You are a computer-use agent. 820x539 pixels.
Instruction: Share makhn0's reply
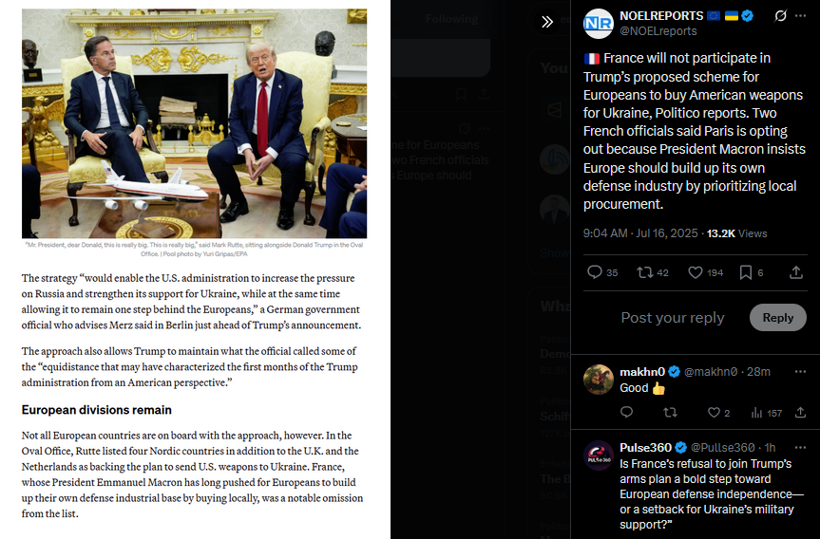click(x=800, y=413)
